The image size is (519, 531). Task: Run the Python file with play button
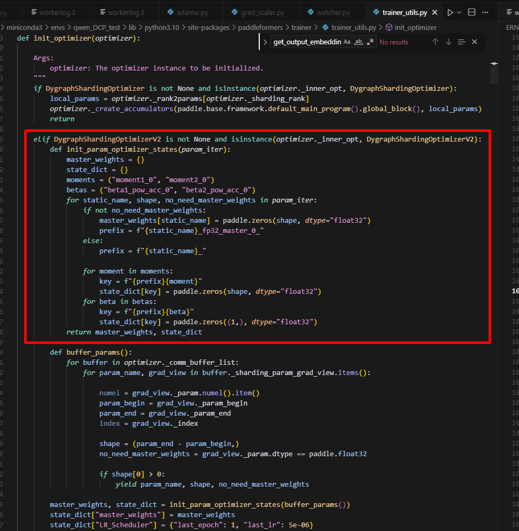tap(450, 12)
